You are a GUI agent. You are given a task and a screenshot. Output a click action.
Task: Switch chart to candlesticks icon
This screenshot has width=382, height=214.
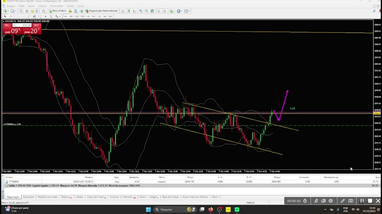click(129, 11)
